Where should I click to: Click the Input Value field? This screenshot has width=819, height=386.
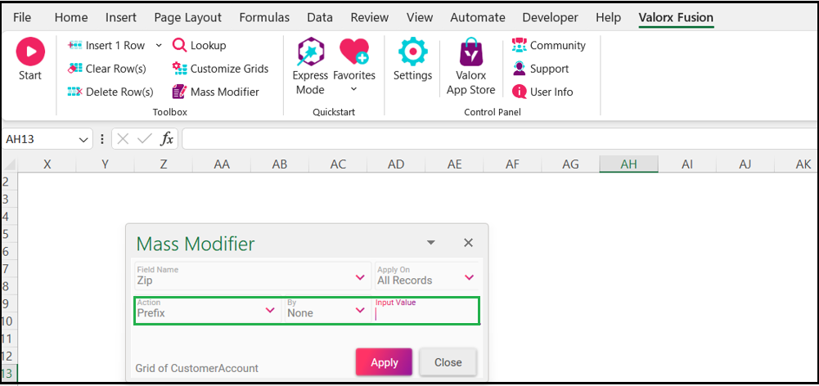pos(426,312)
